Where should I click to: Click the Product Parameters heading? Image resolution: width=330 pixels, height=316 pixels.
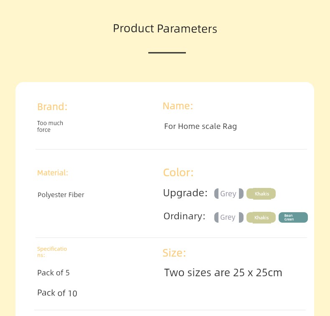[165, 28]
